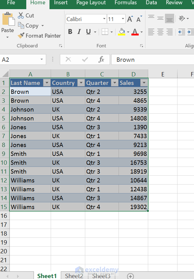Click the new sheet plus button

click(x=130, y=276)
